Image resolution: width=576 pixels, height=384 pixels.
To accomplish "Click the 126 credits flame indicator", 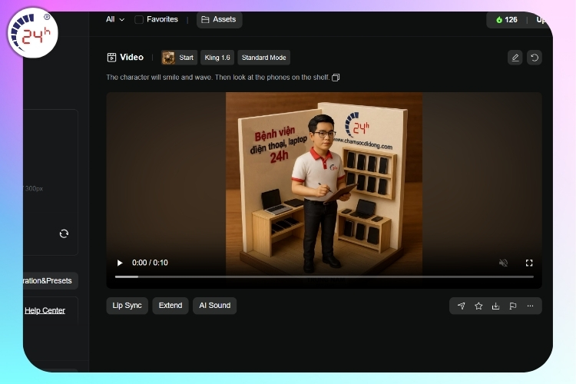I will (507, 20).
